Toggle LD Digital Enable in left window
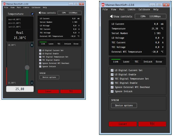Screen dimensions: 173x136 40,54
